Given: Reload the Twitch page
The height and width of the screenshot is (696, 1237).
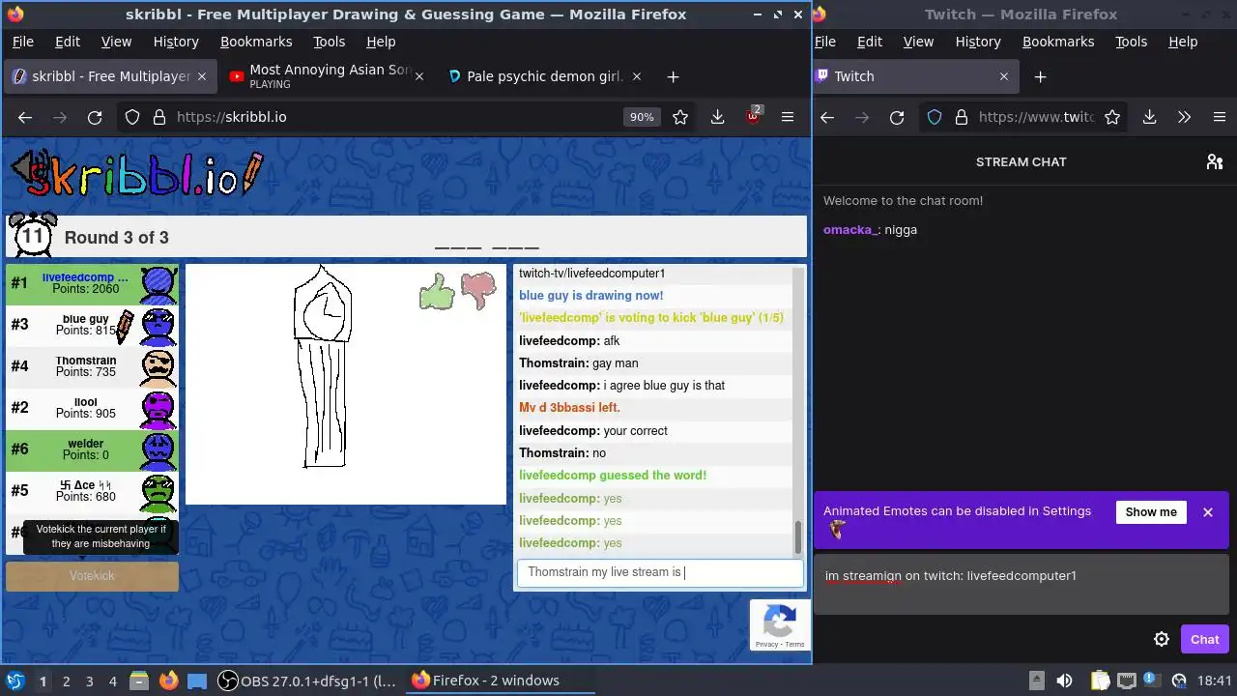Looking at the screenshot, I should 897,117.
